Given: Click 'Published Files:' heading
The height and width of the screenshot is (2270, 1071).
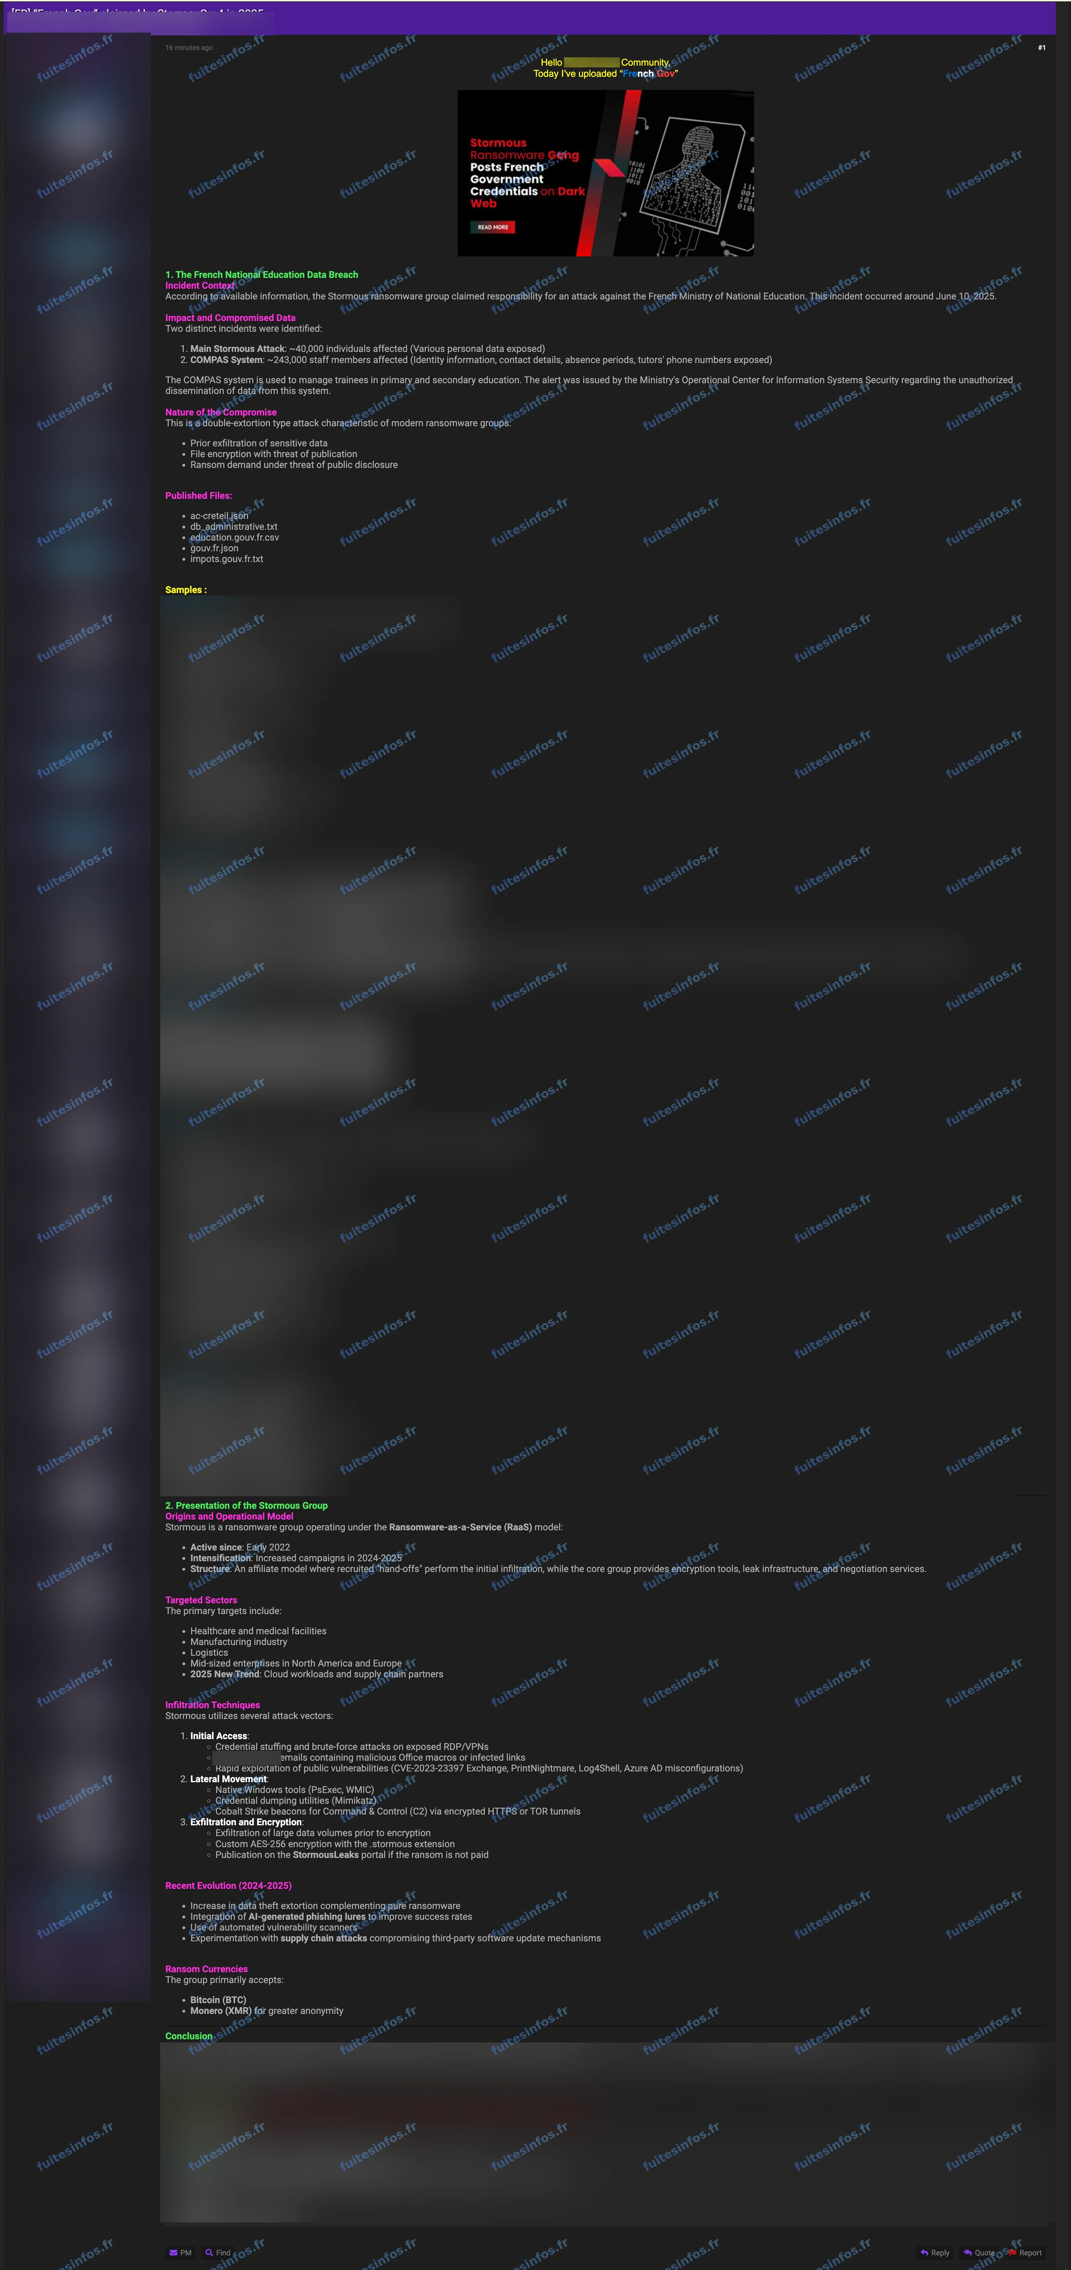Looking at the screenshot, I should click(x=198, y=495).
